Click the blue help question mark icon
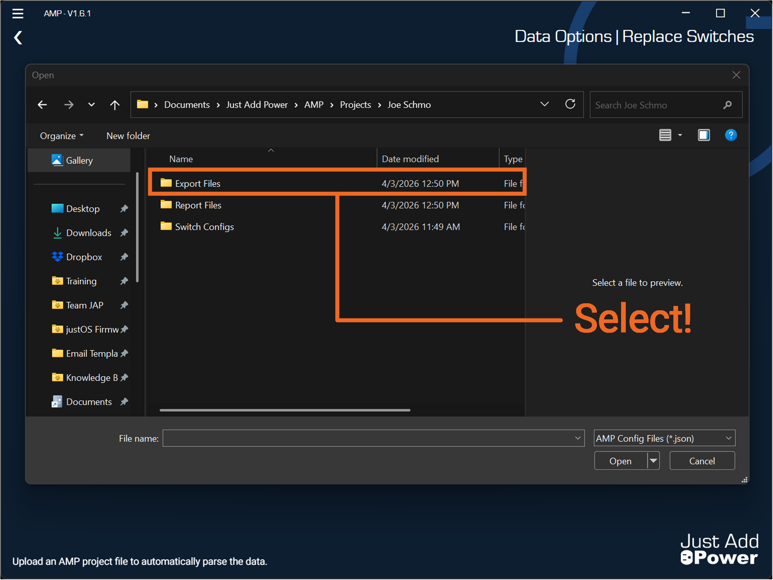The image size is (773, 580). click(730, 135)
